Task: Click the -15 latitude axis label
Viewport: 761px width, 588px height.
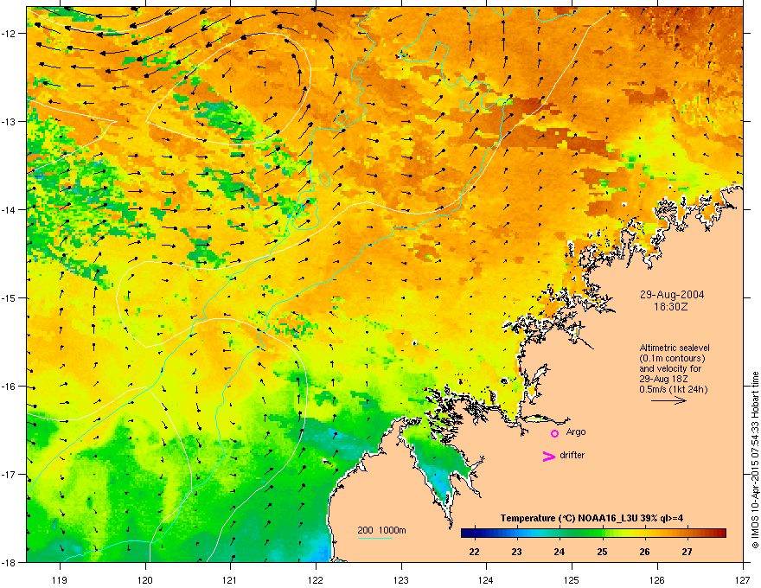Action: [9, 297]
